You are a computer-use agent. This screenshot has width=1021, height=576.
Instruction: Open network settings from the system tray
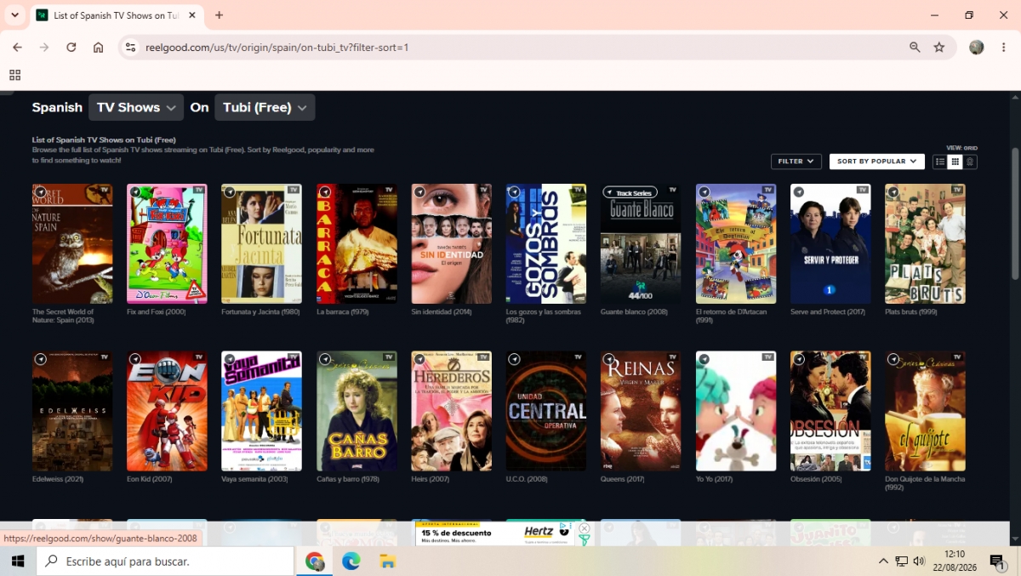(x=901, y=561)
